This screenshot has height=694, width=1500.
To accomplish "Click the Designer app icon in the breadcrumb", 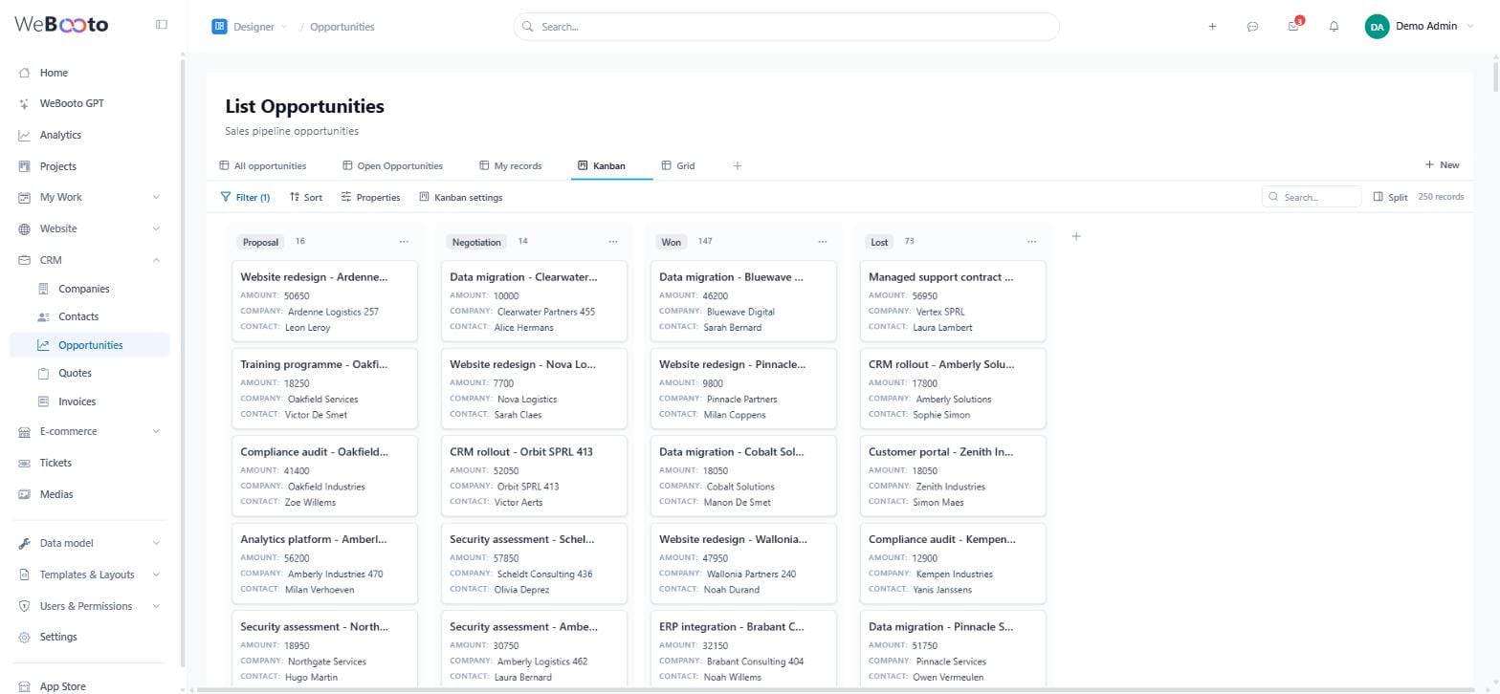I will click(x=219, y=27).
